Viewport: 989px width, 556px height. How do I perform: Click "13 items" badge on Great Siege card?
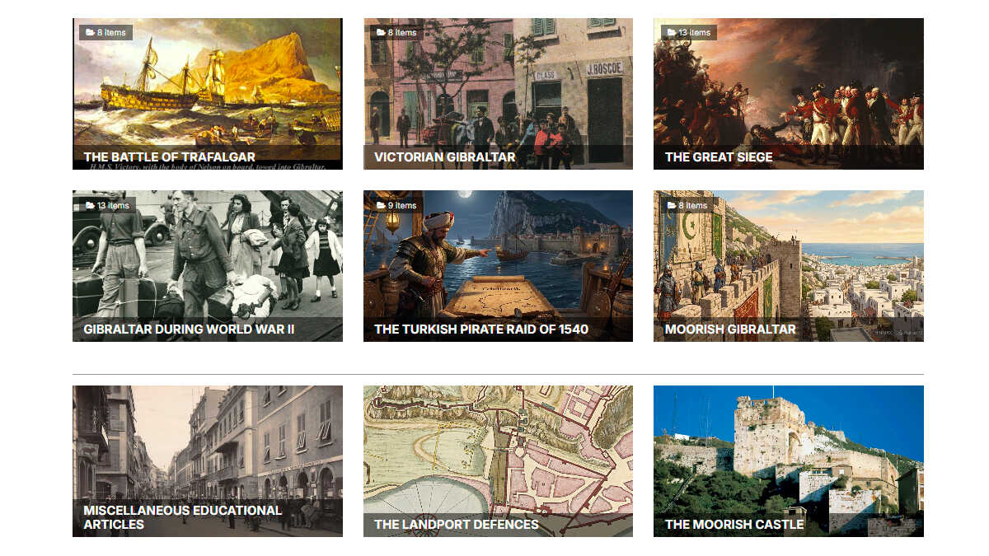tap(689, 33)
